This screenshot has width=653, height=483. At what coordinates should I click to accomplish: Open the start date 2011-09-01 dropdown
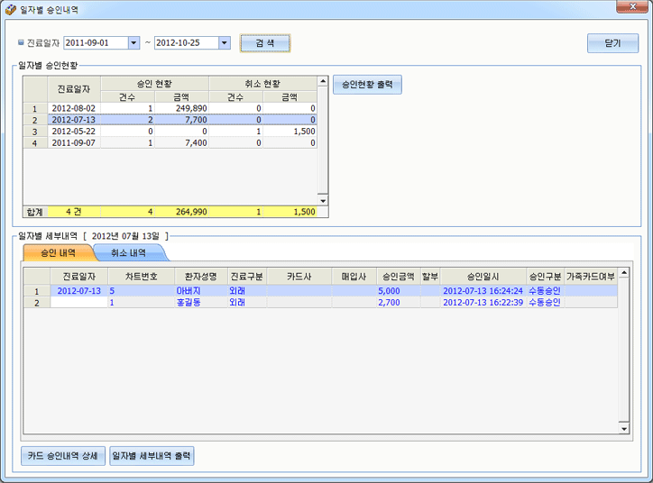click(134, 42)
